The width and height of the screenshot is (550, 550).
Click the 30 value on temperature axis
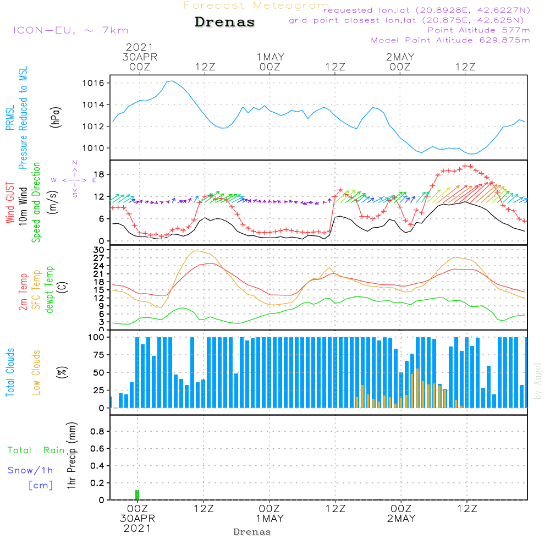[99, 250]
